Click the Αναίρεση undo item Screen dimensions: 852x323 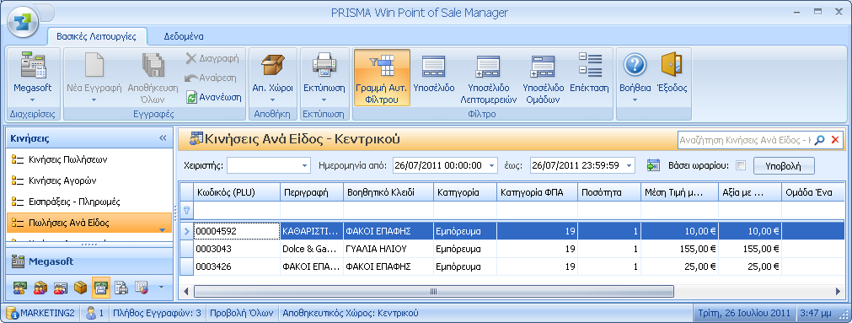(211, 78)
